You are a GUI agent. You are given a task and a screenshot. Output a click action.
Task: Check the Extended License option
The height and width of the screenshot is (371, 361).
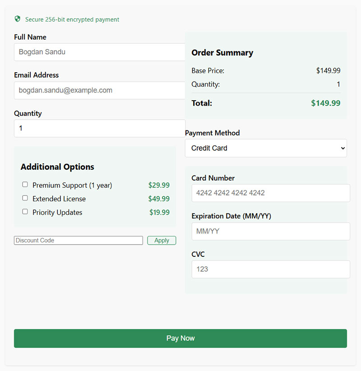tap(25, 198)
